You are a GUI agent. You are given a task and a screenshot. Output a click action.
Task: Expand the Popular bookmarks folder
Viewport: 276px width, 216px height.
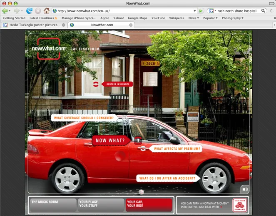point(210,18)
